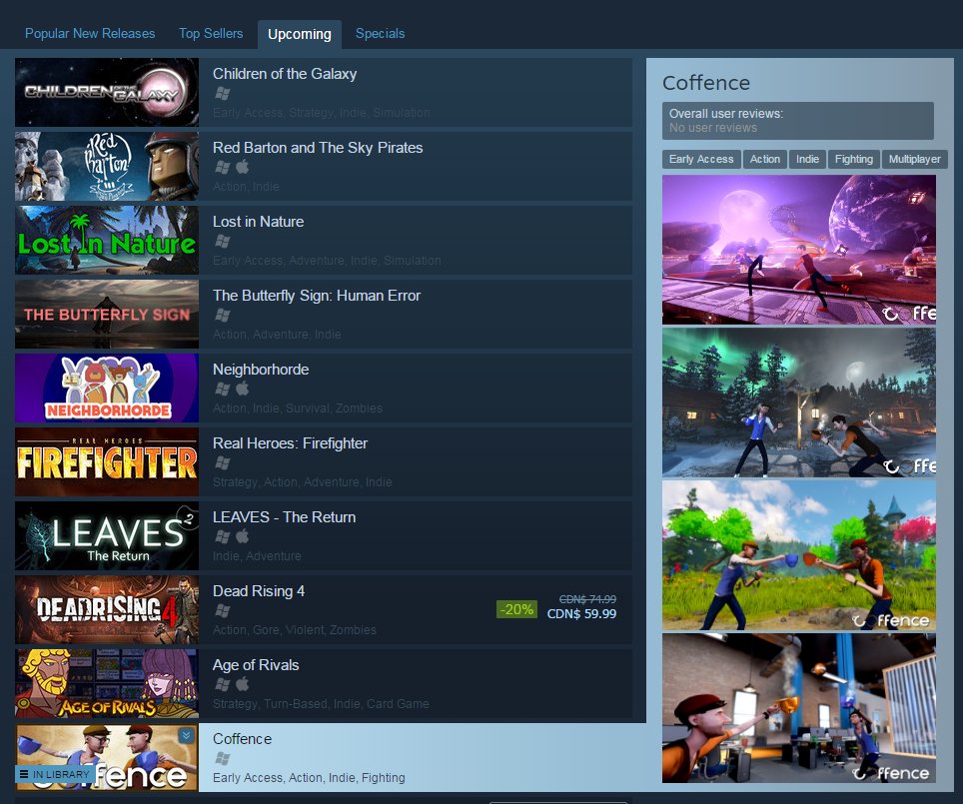Click the CDN$ 59.99 price

581,613
